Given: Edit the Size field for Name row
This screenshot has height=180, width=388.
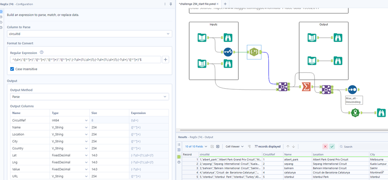Looking at the screenshot, I should [x=109, y=127].
